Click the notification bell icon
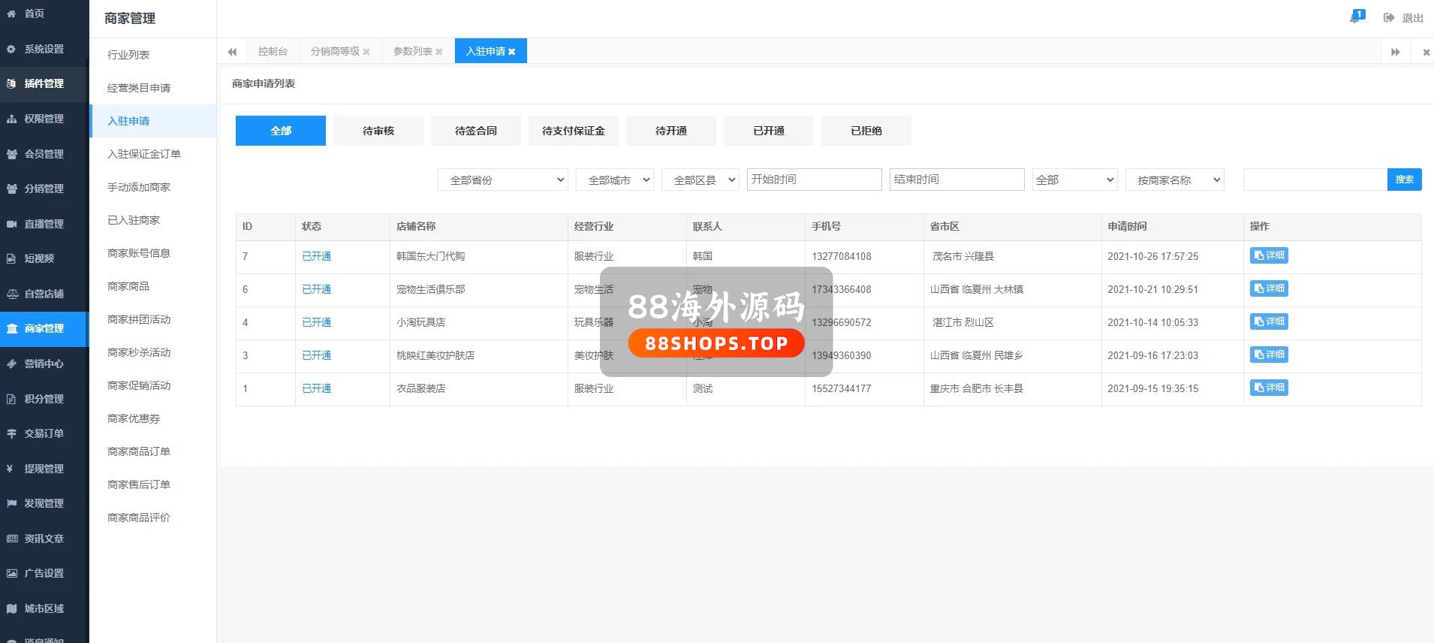 point(1355,17)
